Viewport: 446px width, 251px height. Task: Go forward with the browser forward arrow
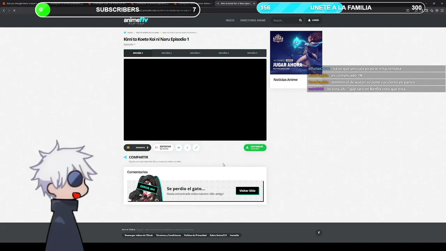point(9,10)
